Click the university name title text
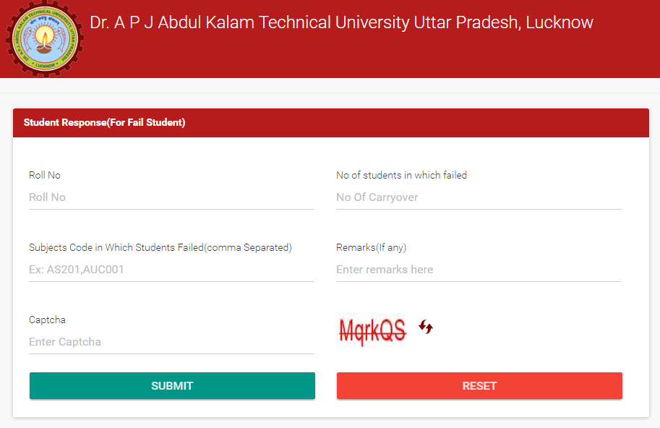Viewport: 660px width, 428px height. (x=341, y=22)
